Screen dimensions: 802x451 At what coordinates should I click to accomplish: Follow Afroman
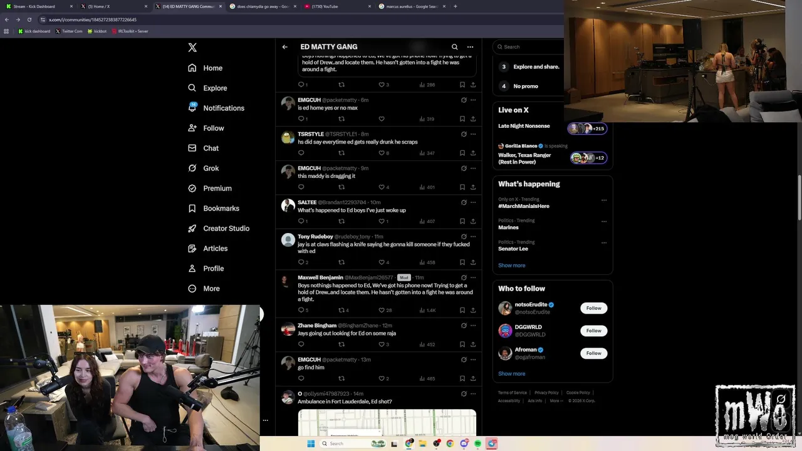point(593,353)
